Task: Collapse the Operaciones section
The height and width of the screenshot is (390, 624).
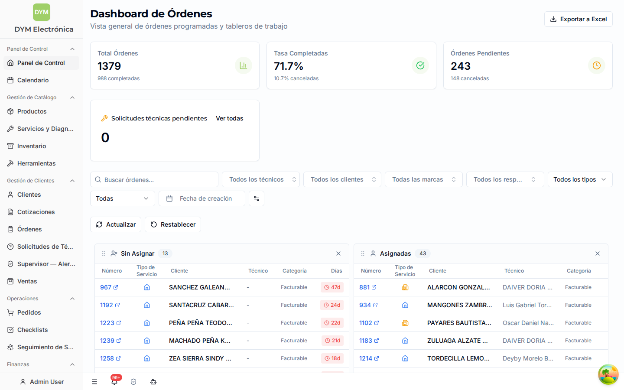Action: point(72,299)
